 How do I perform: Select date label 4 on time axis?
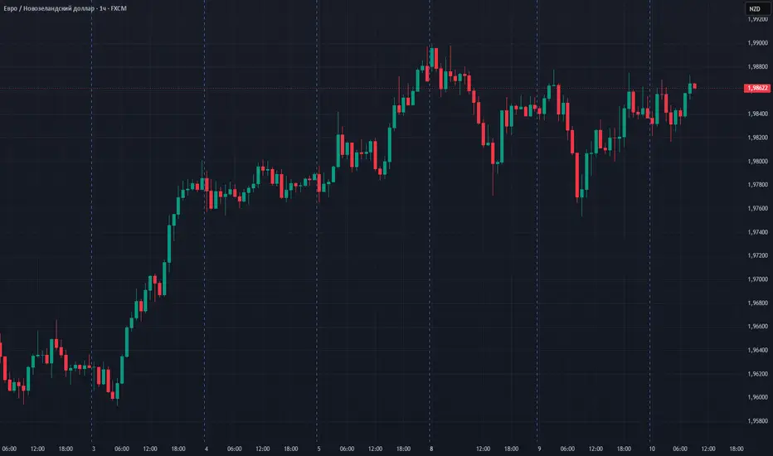(206, 449)
